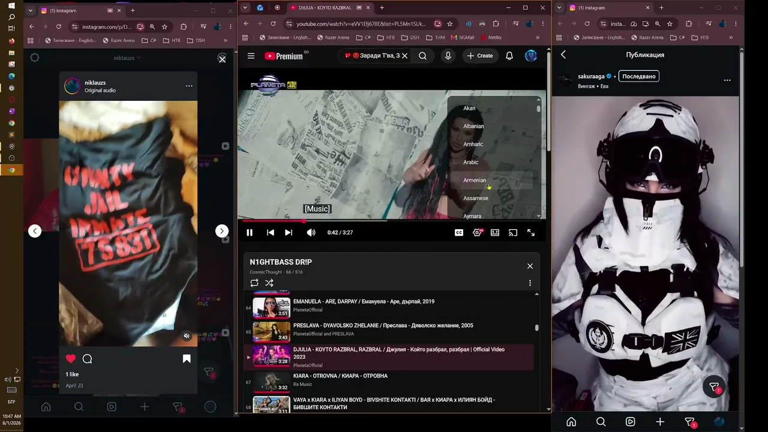Image resolution: width=768 pixels, height=432 pixels.
Task: Open the YouTube hamburger guide menu
Action: [x=251, y=56]
